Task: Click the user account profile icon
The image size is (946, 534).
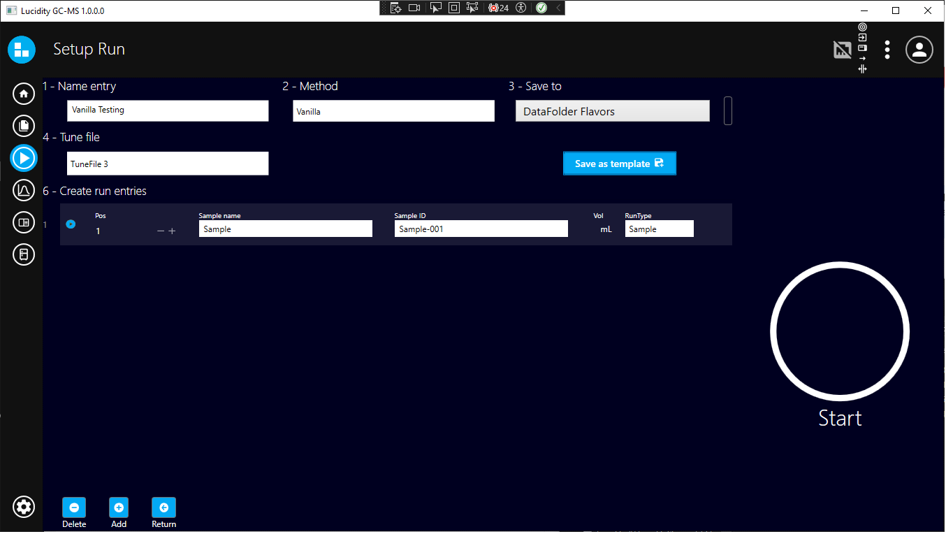Action: [919, 50]
